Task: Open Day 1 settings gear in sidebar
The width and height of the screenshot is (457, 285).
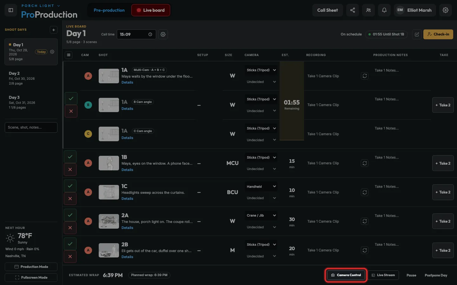Action: coord(52,52)
